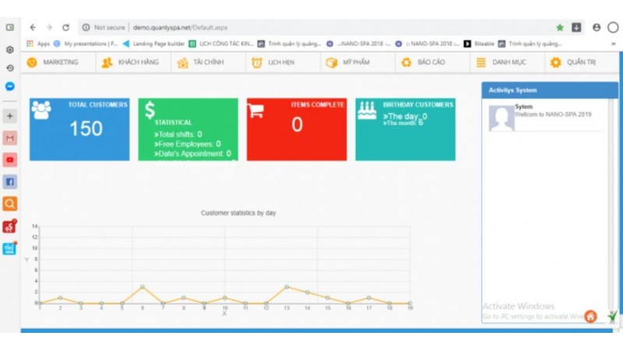This screenshot has width=623, height=350.
Task: Click the green bookmark star in address bar
Action: [560, 27]
